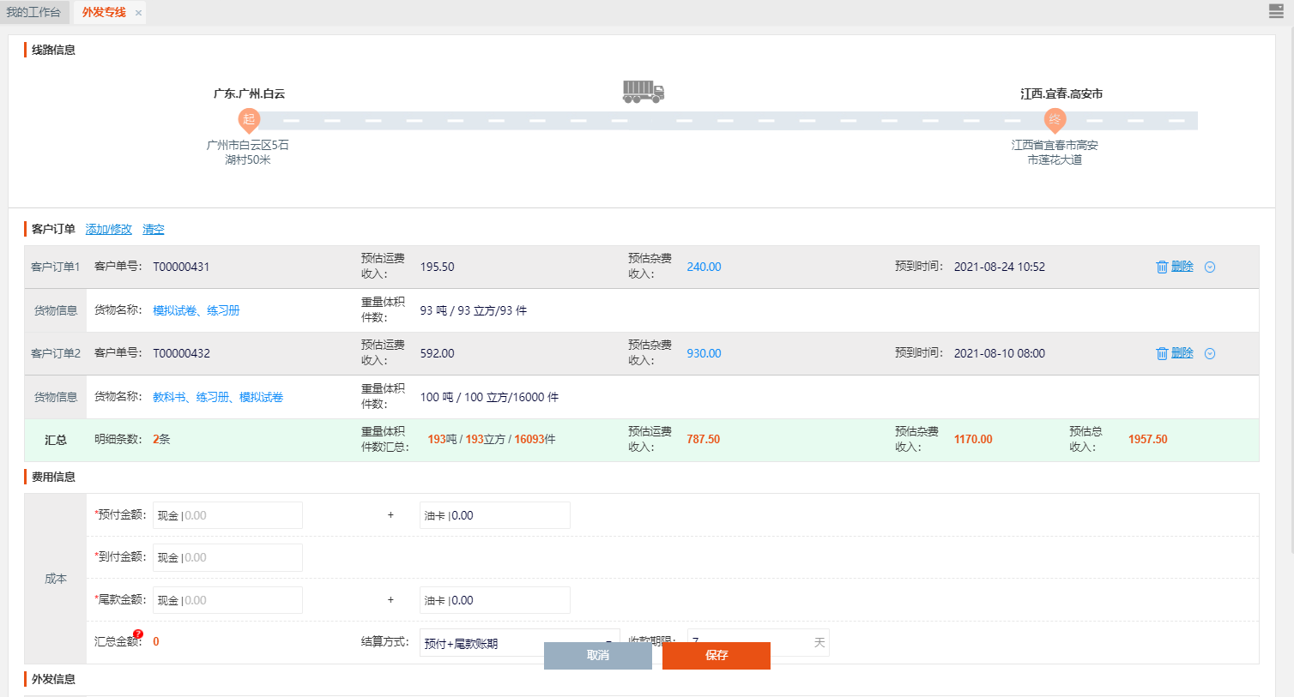Click the total estimated income 1957.50

[x=1148, y=439]
